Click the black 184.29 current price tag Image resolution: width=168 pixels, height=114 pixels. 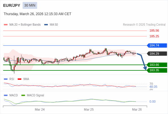tap(157, 54)
